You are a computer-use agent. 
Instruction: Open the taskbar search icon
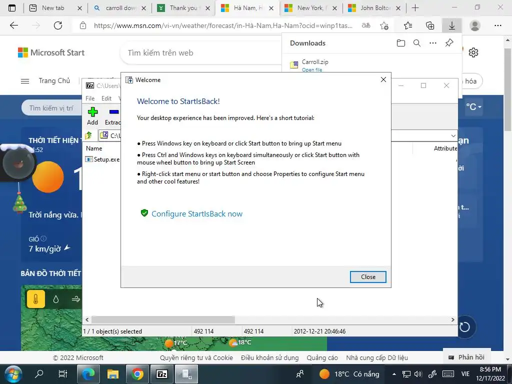coord(39,374)
